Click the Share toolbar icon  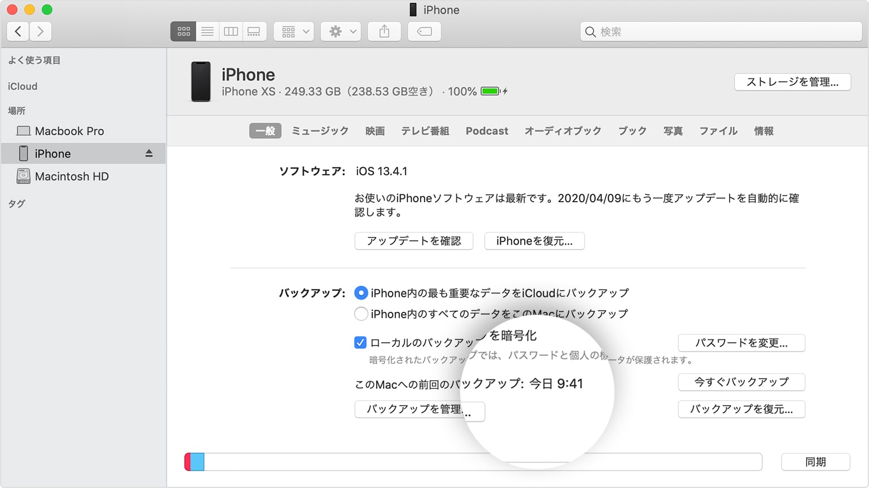(x=384, y=32)
